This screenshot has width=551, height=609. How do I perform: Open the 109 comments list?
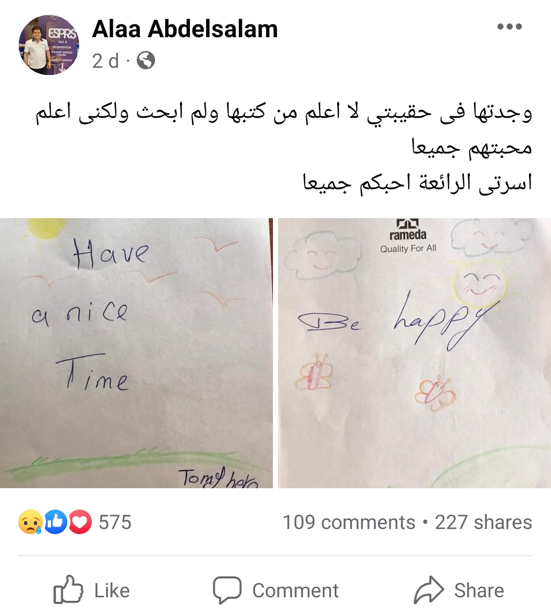coord(347,522)
